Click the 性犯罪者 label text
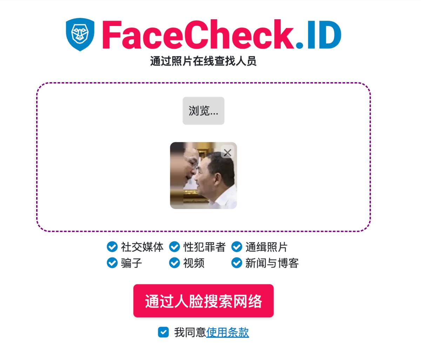 click(x=205, y=247)
